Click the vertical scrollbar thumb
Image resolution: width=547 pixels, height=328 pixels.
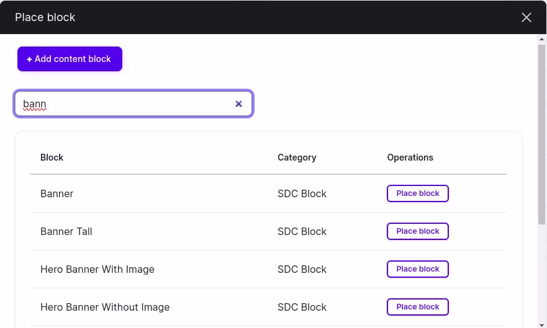pos(541,134)
